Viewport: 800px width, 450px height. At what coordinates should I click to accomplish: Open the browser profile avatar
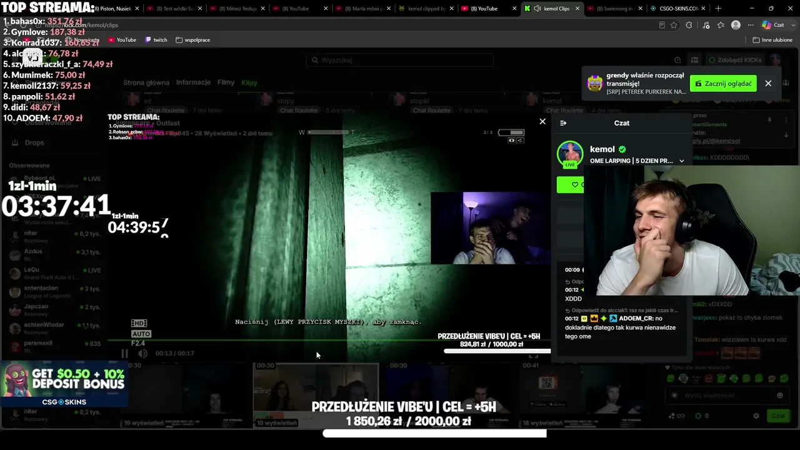736,25
